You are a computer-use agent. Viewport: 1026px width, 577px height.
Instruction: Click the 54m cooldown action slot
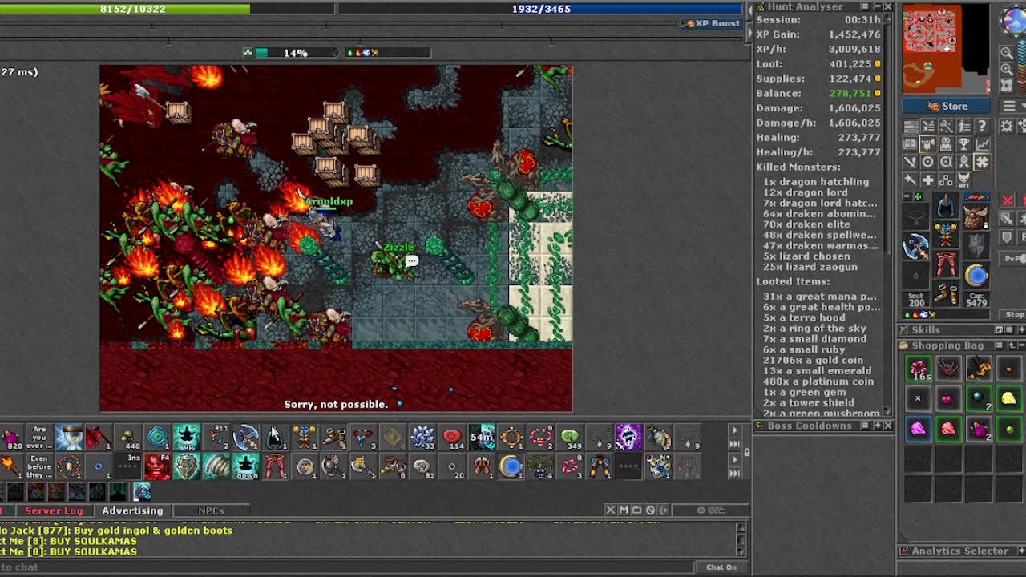[x=481, y=438]
